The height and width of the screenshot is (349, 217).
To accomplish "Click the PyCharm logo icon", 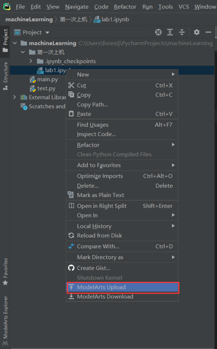I will (x=7, y=6).
